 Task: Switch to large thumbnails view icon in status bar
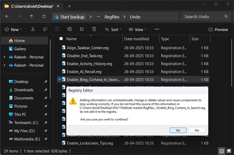pos(229,151)
